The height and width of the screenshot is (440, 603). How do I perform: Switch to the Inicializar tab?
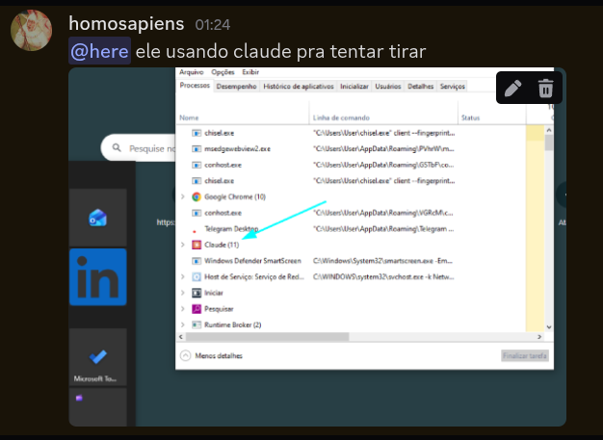point(354,86)
